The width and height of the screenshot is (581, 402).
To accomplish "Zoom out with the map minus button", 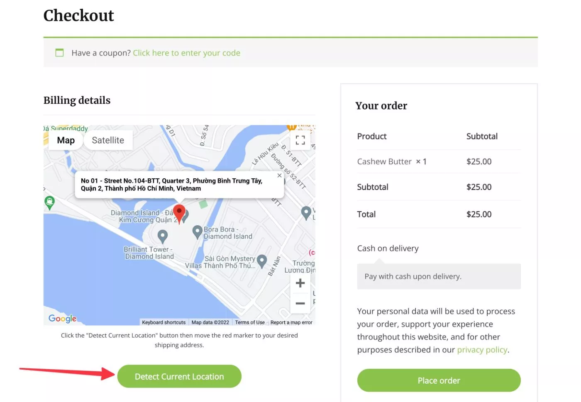I will [300, 303].
